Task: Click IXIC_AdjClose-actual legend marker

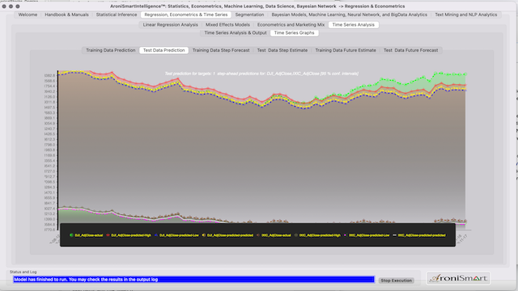Action: pyautogui.click(x=257, y=235)
